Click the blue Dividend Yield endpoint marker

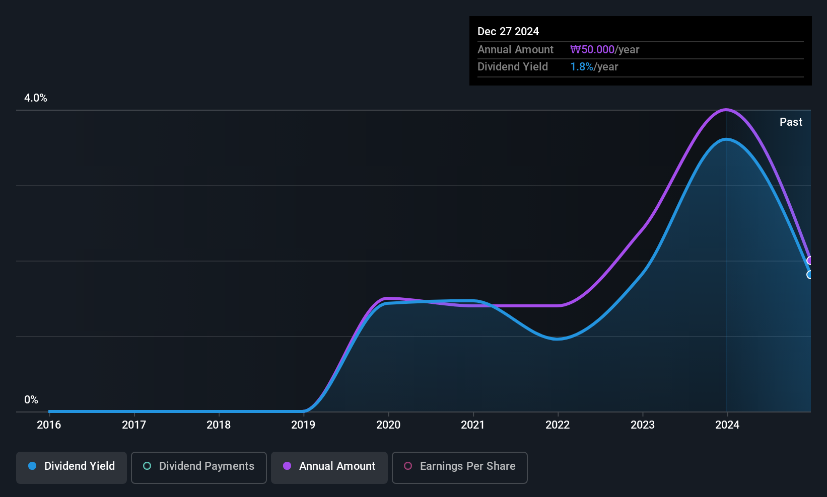coord(810,275)
